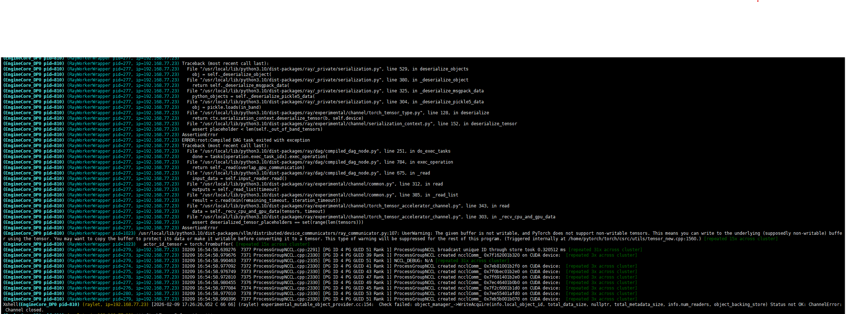This screenshot has width=846, height=314.
Task: Click 'experimental_mutable_object_provider.cc:154:' raylet text
Action: point(317,305)
